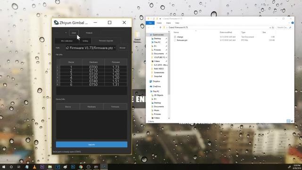Open the Screenshots folder in navigation pane

[159, 72]
